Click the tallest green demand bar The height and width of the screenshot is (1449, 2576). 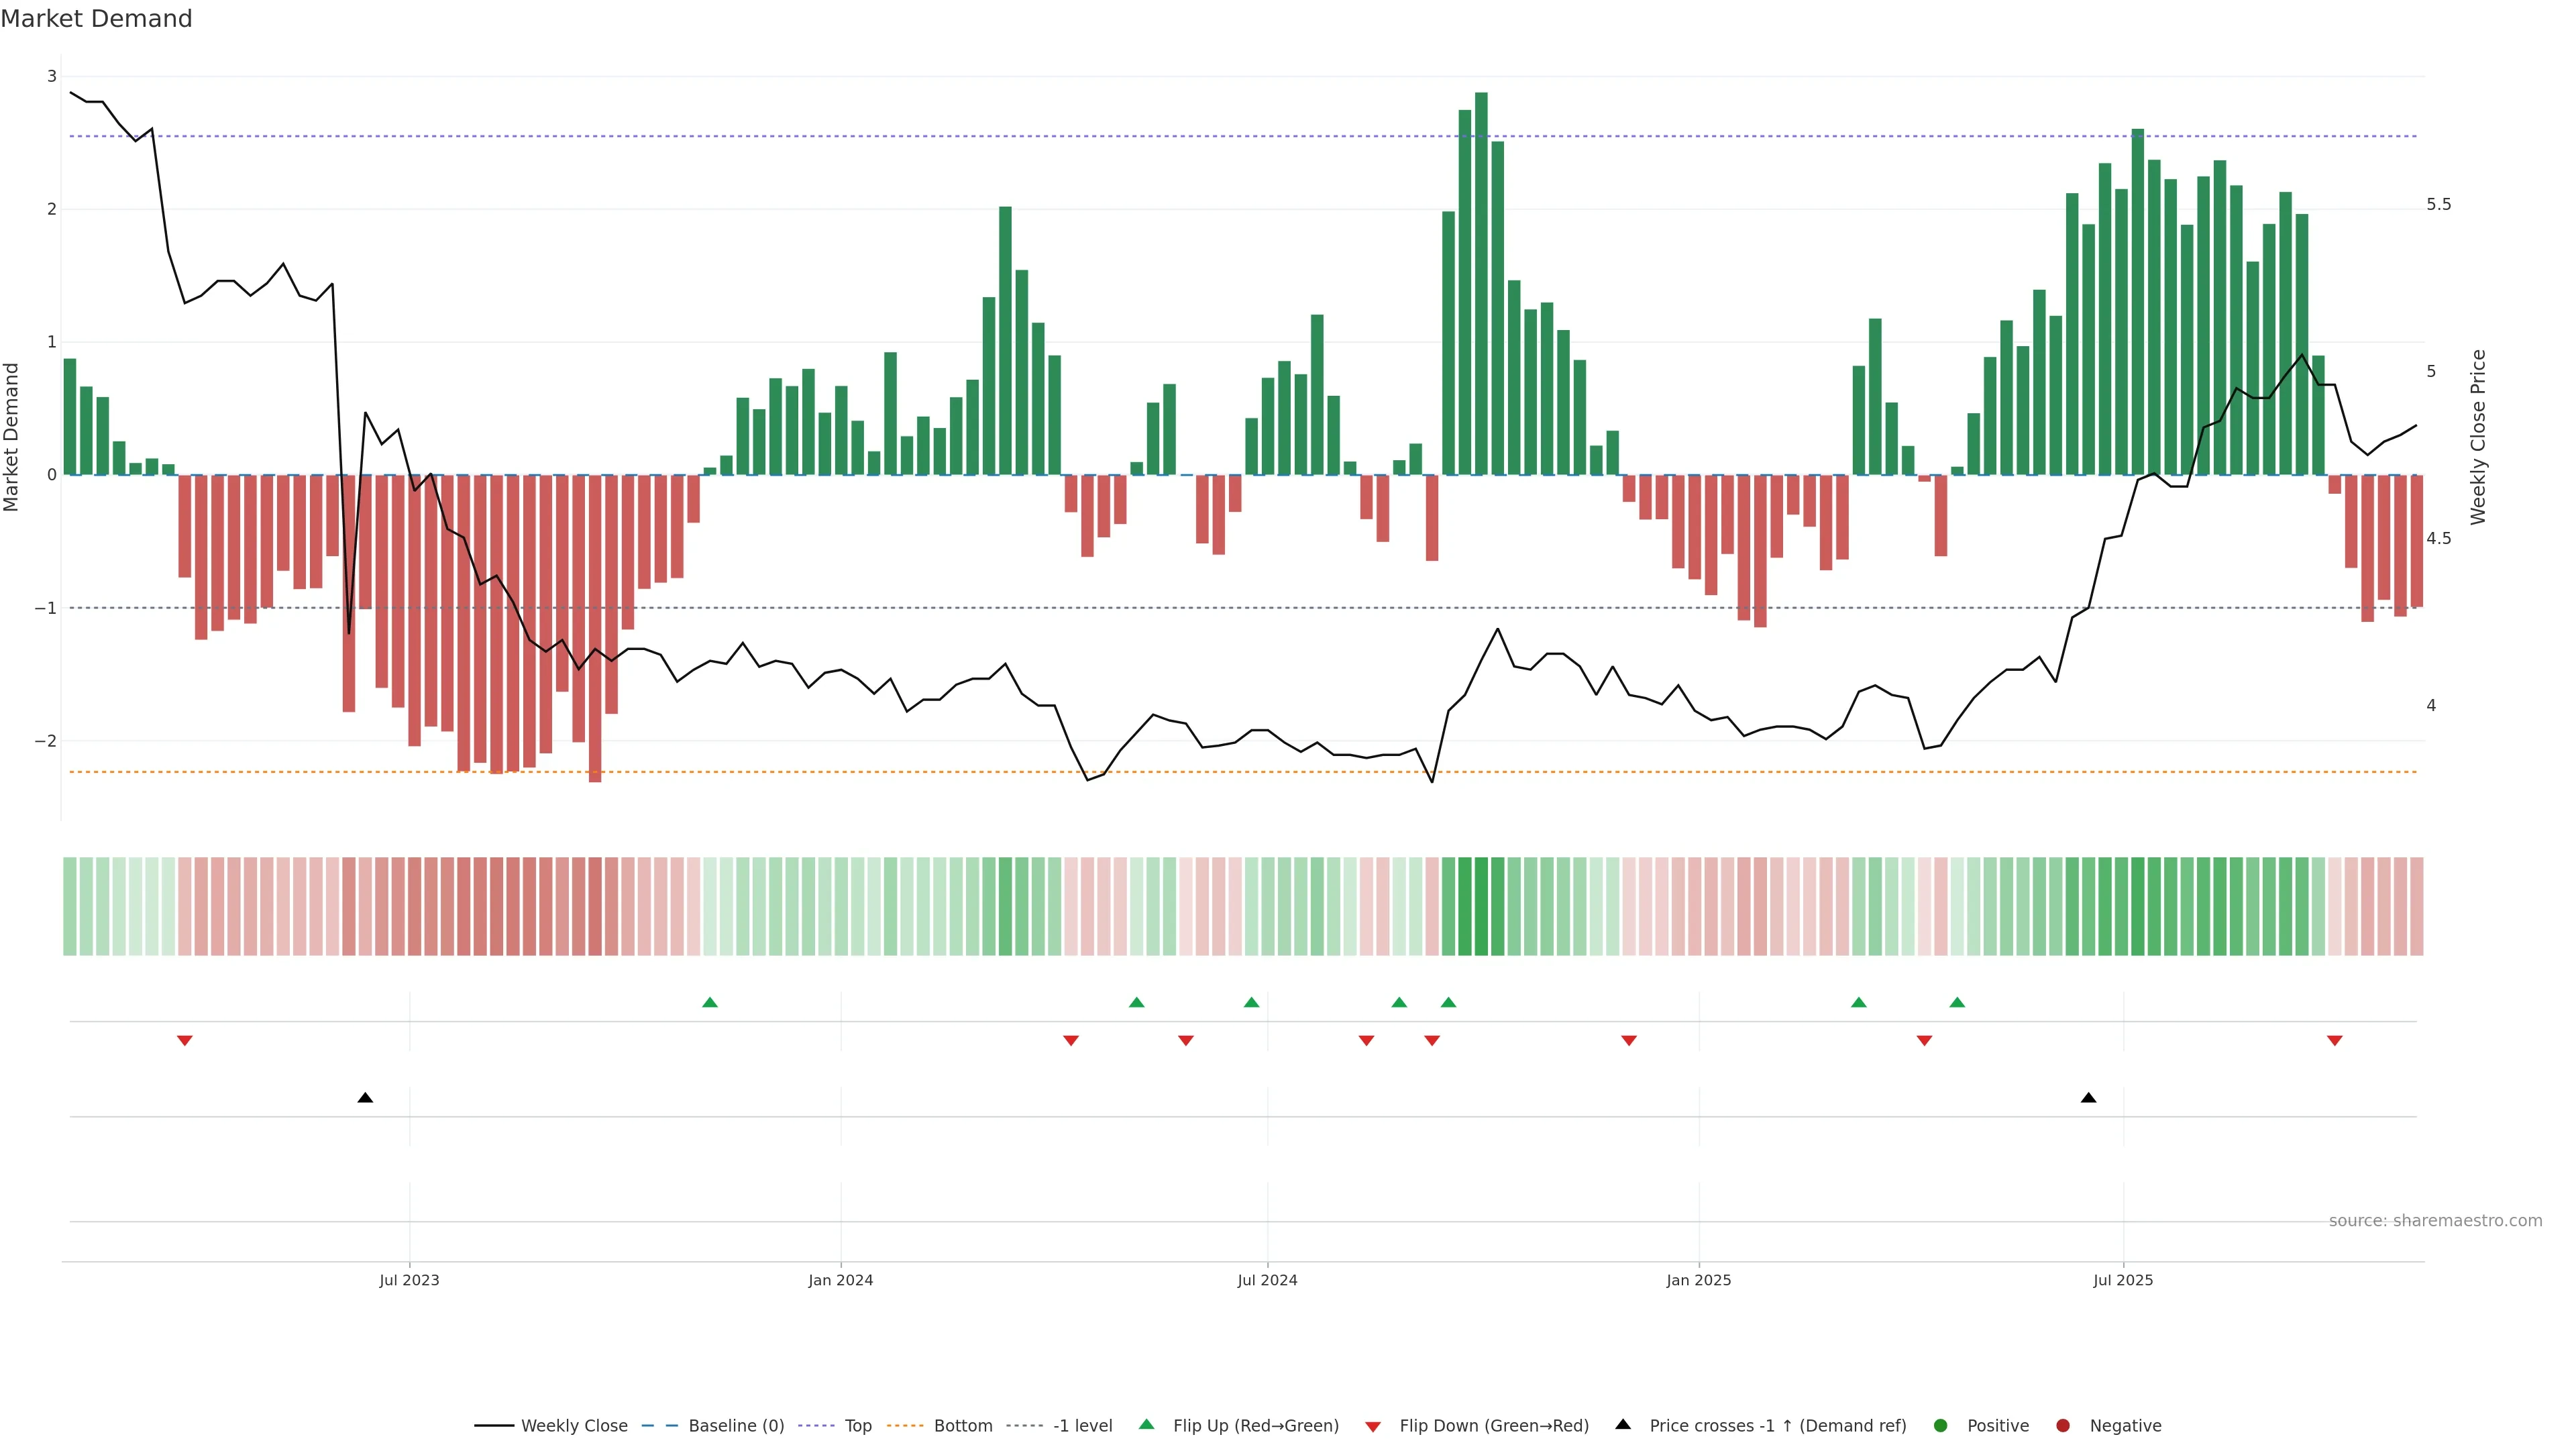pyautogui.click(x=1481, y=280)
